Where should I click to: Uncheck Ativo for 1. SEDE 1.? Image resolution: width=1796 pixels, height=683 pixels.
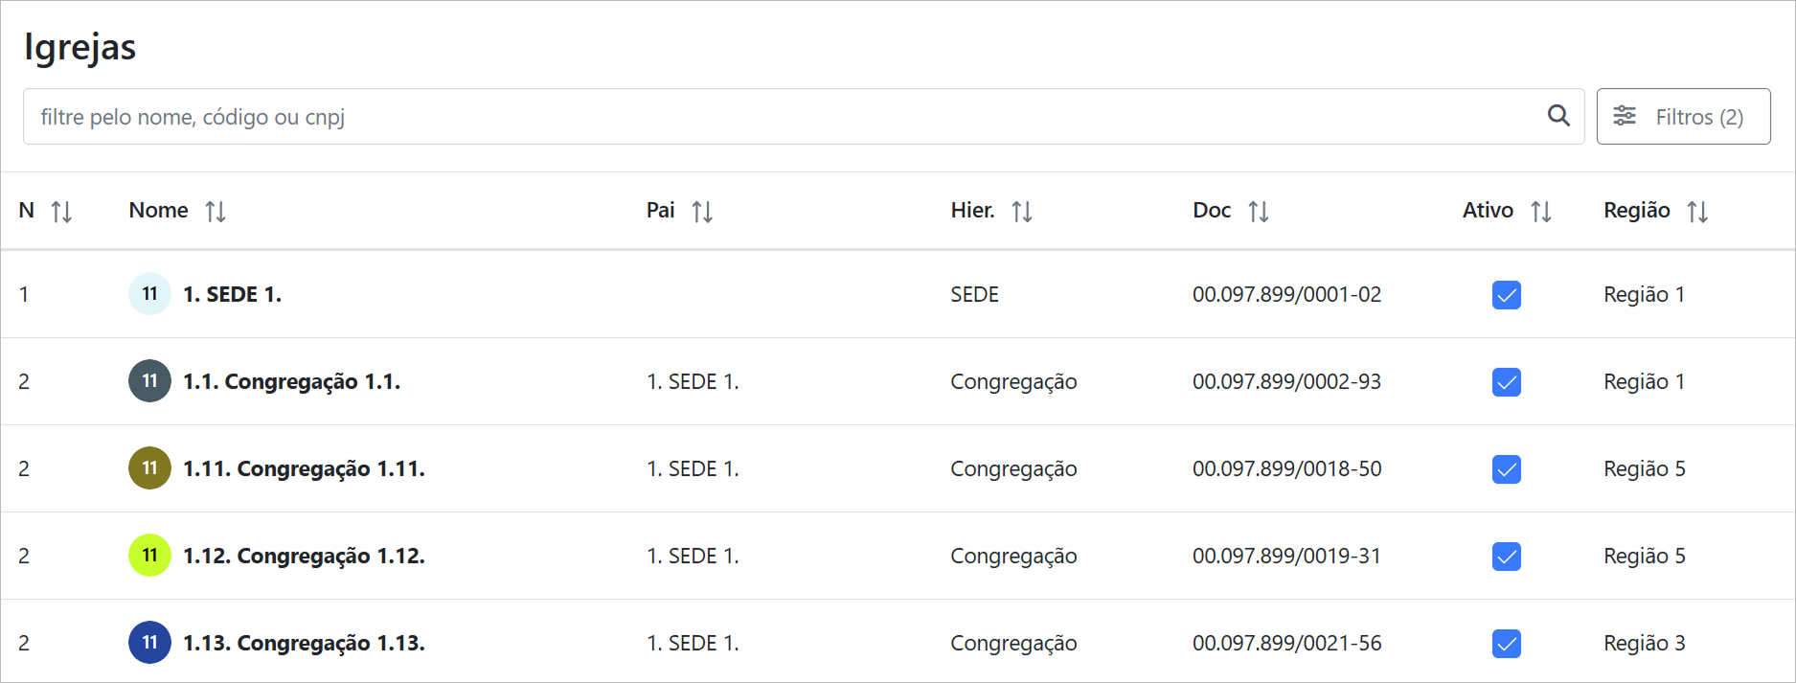(1506, 295)
